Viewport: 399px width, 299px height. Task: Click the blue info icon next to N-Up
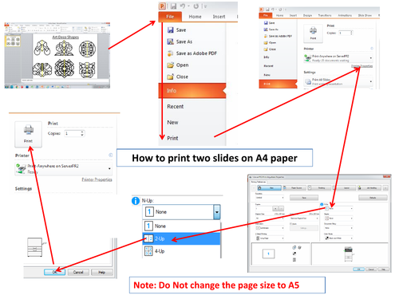coord(136,201)
